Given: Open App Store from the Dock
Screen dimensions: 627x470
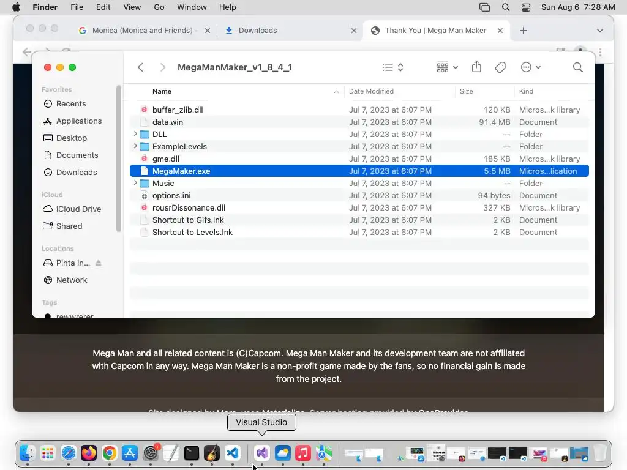Looking at the screenshot, I should click(130, 453).
